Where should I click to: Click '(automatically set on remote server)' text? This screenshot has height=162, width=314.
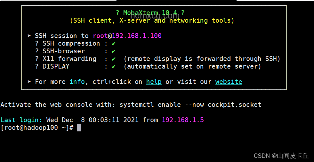[192, 66]
